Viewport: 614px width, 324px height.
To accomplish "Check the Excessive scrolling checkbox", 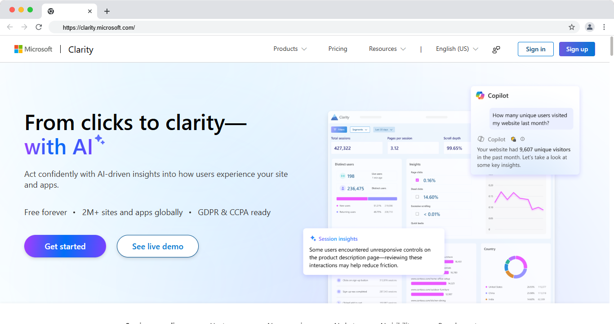I will (x=417, y=214).
